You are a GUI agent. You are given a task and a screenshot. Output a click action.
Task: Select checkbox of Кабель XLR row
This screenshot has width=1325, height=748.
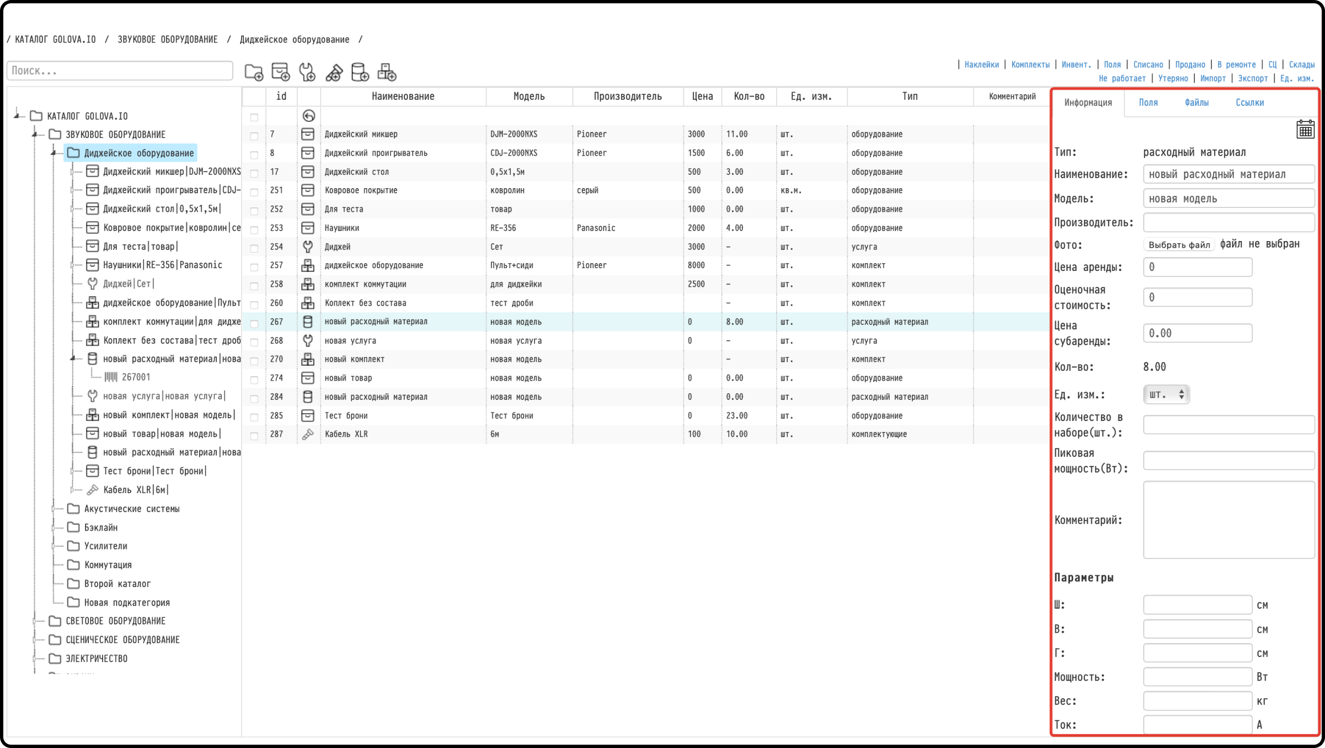pyautogui.click(x=254, y=436)
